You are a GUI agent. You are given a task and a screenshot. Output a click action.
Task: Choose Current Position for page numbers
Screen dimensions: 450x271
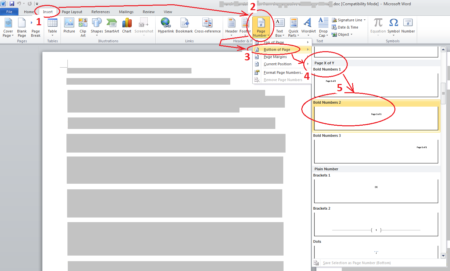[x=277, y=64]
